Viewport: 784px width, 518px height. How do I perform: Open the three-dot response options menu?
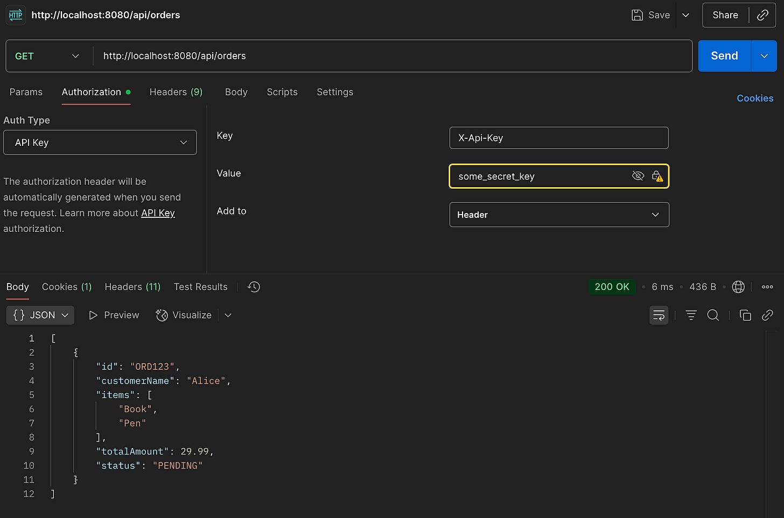(767, 287)
